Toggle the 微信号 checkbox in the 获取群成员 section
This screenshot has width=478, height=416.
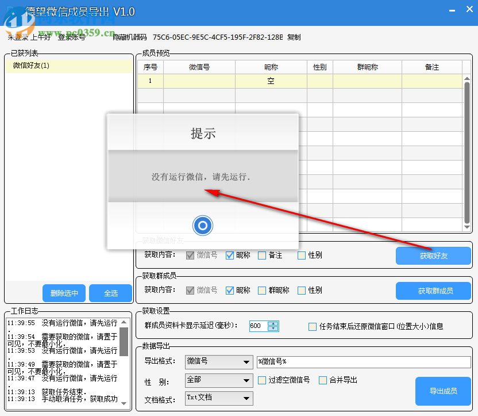tap(190, 290)
